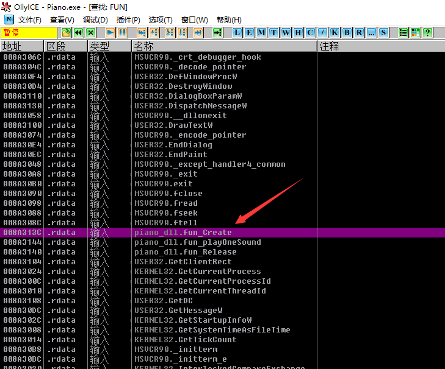Screen dimensions: 445x369
Task: Click the Execute till return icon
Action: tap(198, 32)
